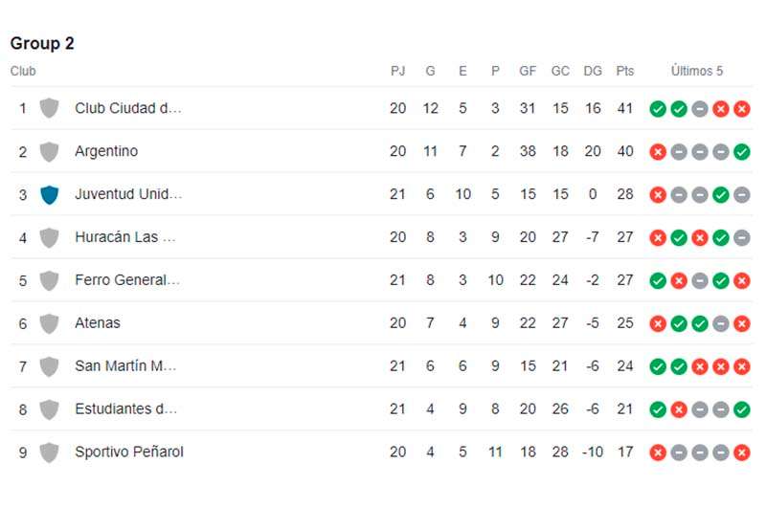Click Estudiantes d… red loss result icon
766x507 pixels.
point(679,409)
